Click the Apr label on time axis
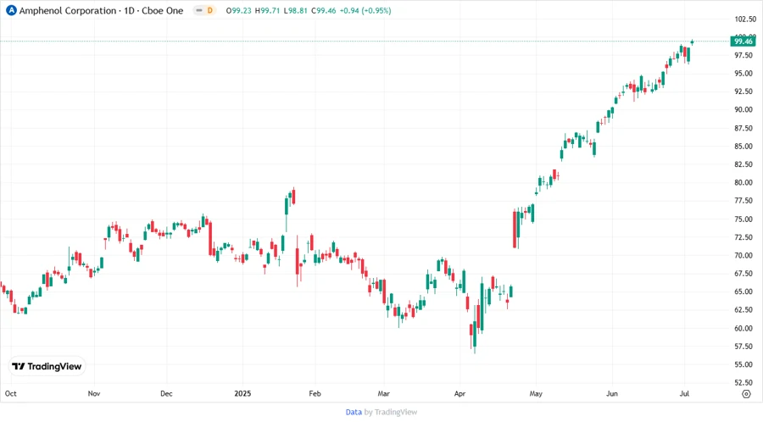The width and height of the screenshot is (763, 422). tap(459, 393)
